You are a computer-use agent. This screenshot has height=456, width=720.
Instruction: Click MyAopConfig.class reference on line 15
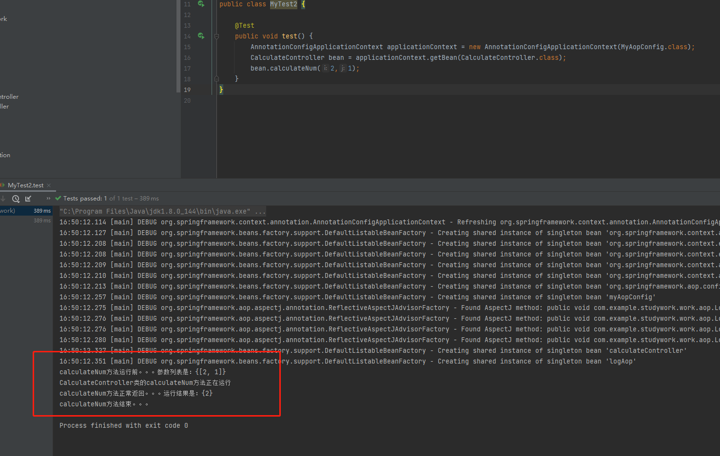653,47
